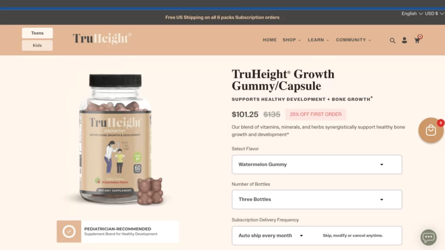Expand the LEARN menu
The width and height of the screenshot is (445, 250).
[x=318, y=40]
